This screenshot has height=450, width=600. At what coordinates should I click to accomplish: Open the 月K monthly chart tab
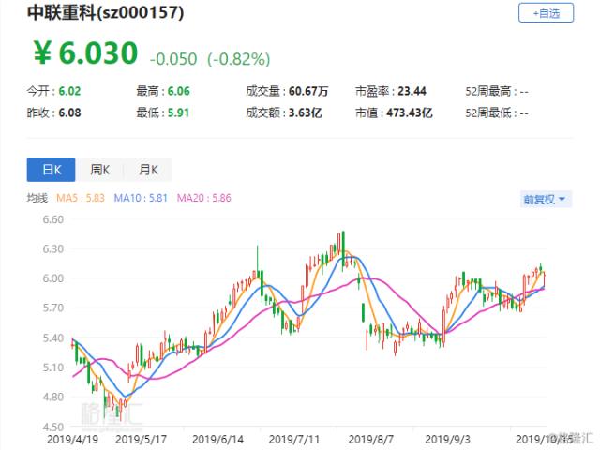point(148,169)
